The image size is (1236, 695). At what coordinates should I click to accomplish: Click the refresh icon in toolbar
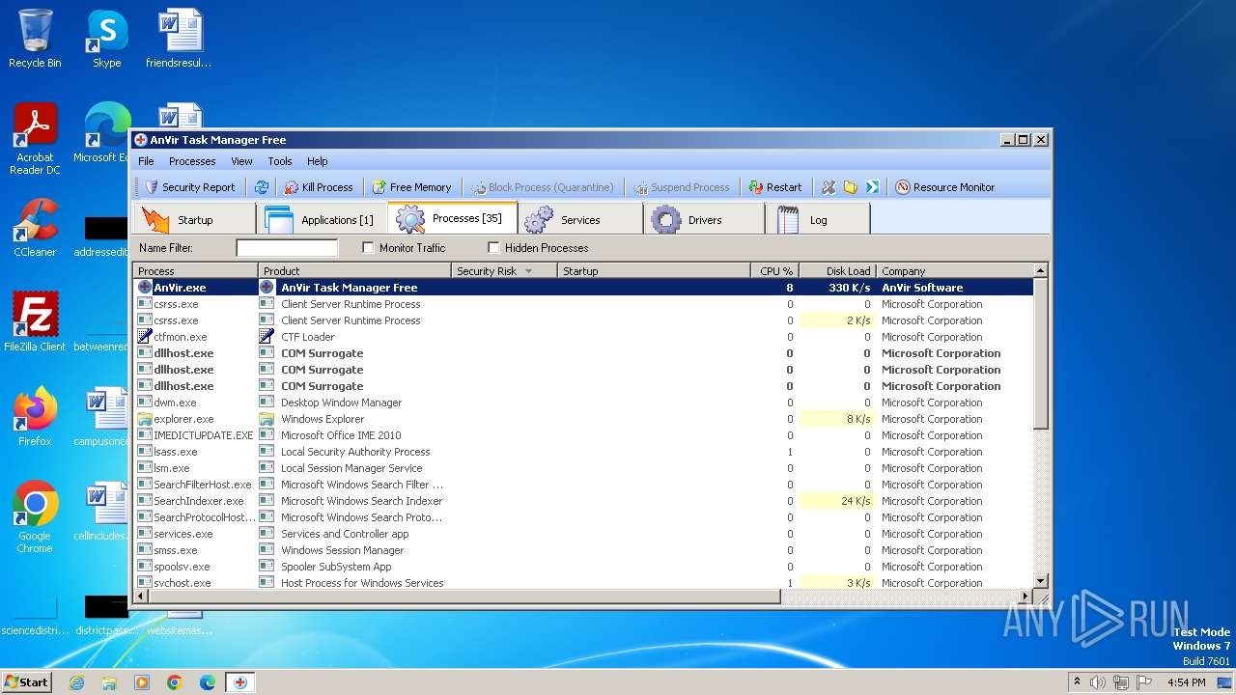click(x=261, y=187)
